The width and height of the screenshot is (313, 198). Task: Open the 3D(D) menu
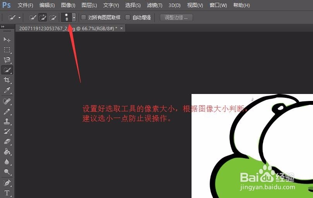[x=174, y=5]
